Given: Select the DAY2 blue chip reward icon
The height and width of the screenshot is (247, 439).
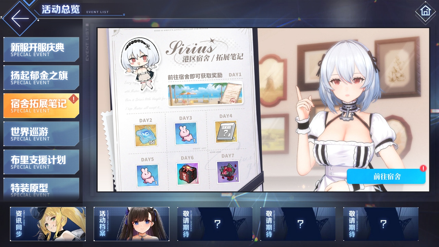Looking at the screenshot, I should [146, 135].
